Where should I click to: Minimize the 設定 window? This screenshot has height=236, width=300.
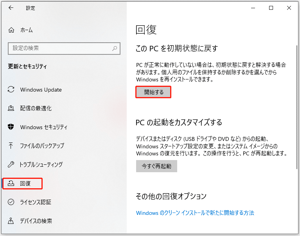point(253,8)
